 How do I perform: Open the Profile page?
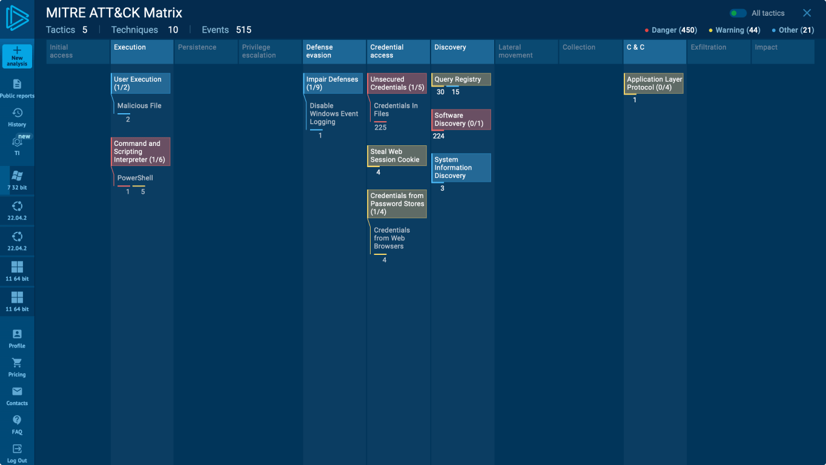17,338
